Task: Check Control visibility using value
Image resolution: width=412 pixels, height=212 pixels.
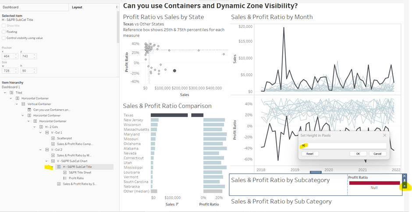Action: 4,38
